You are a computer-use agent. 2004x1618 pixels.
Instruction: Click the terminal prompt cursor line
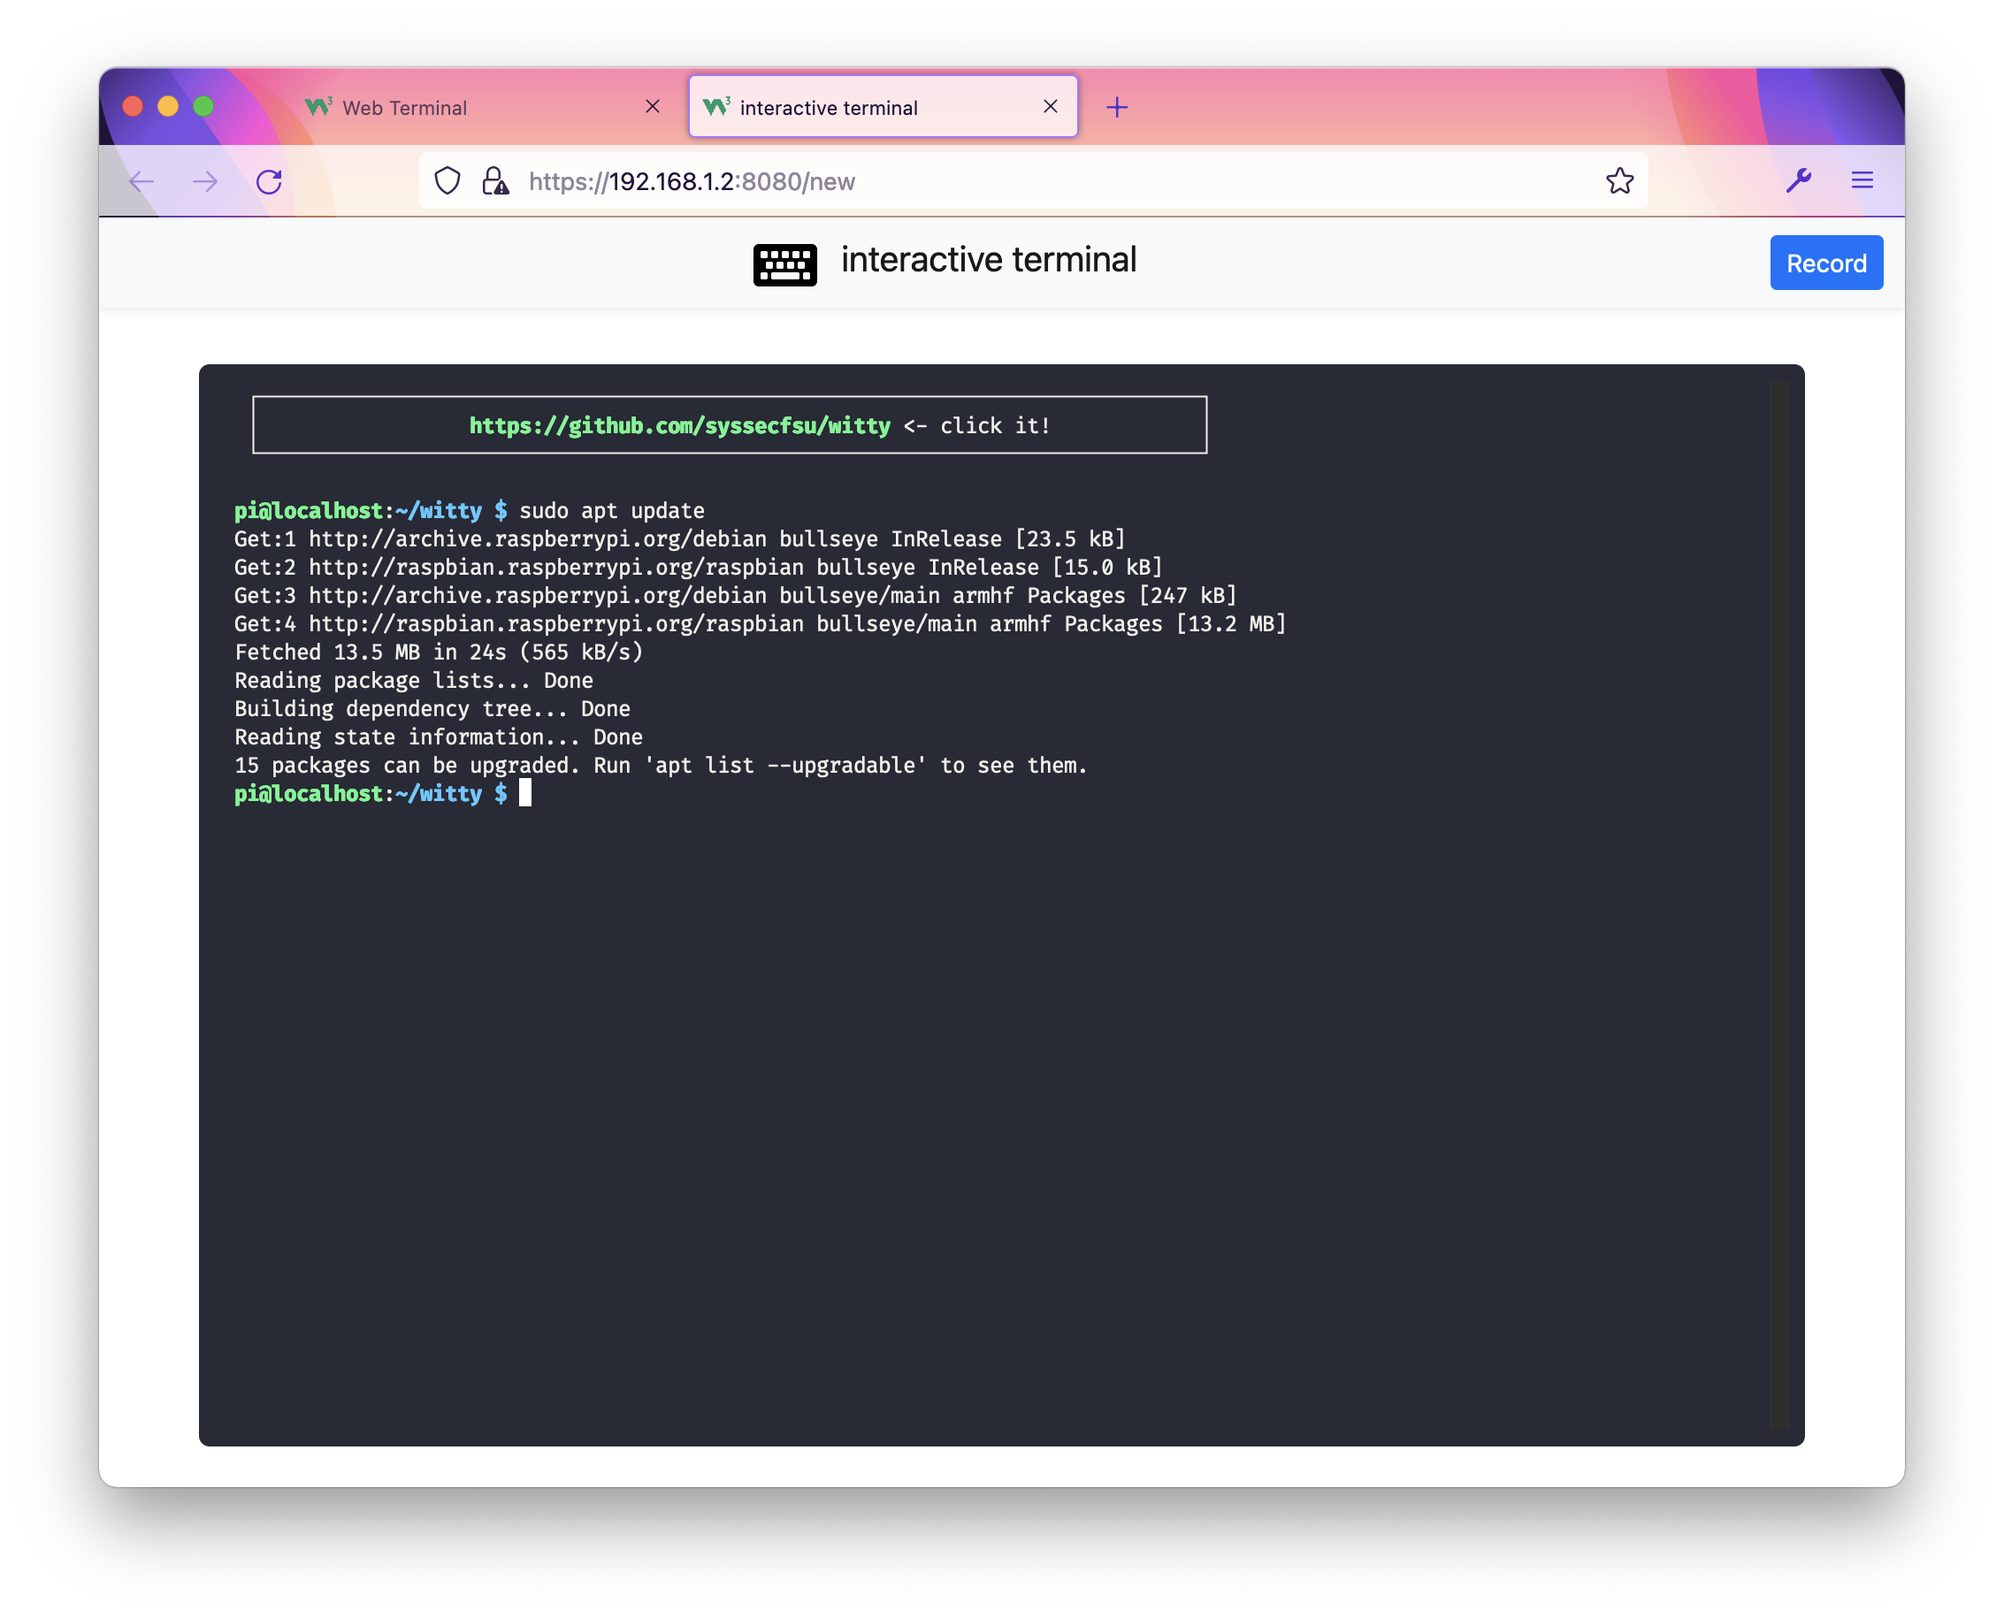point(524,794)
